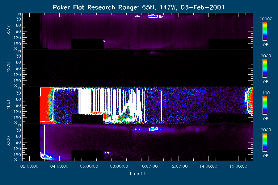Click the '0R' label under the 5577 color bar
The width and height of the screenshot is (278, 185).
(266, 45)
